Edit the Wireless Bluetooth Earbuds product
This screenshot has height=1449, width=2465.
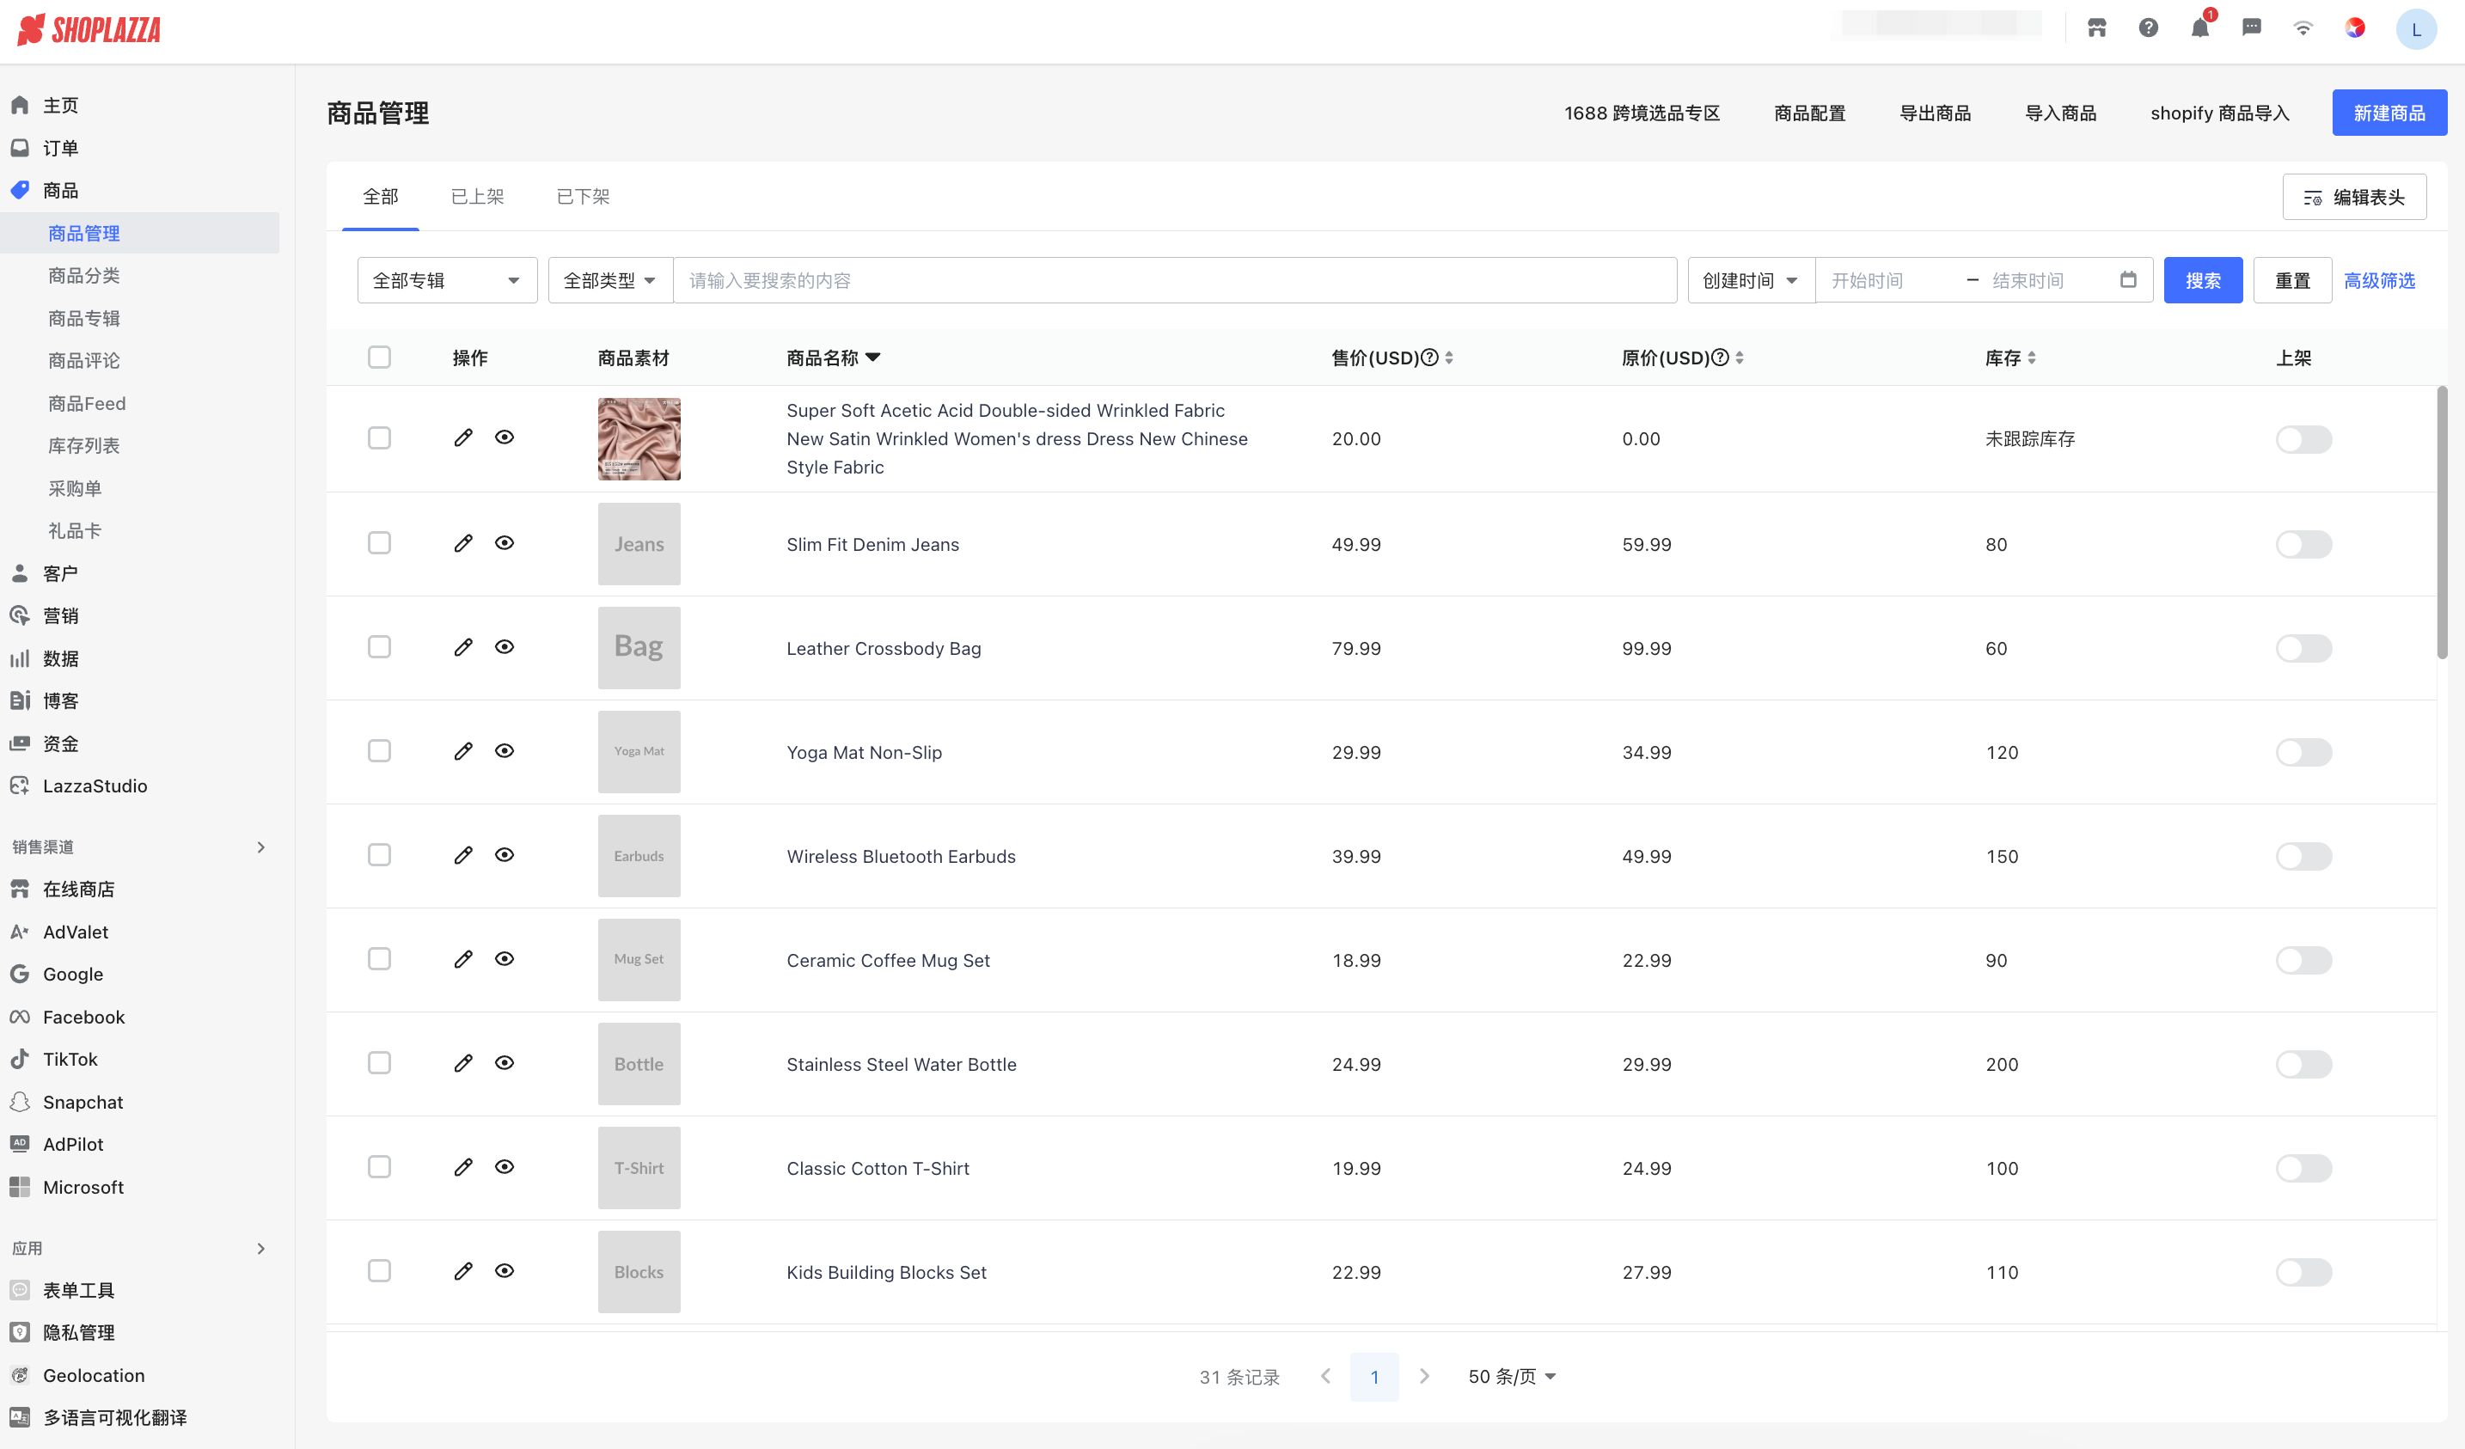click(463, 855)
